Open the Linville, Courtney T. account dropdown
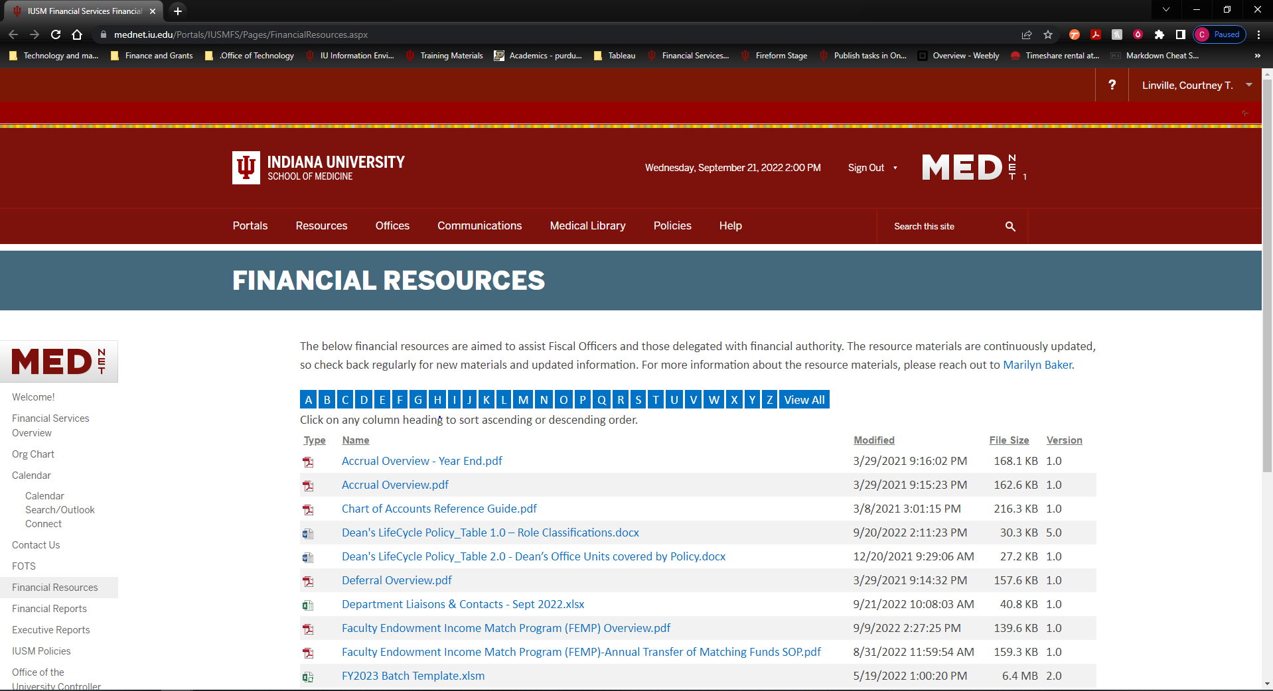This screenshot has width=1273, height=691. pos(1195,85)
